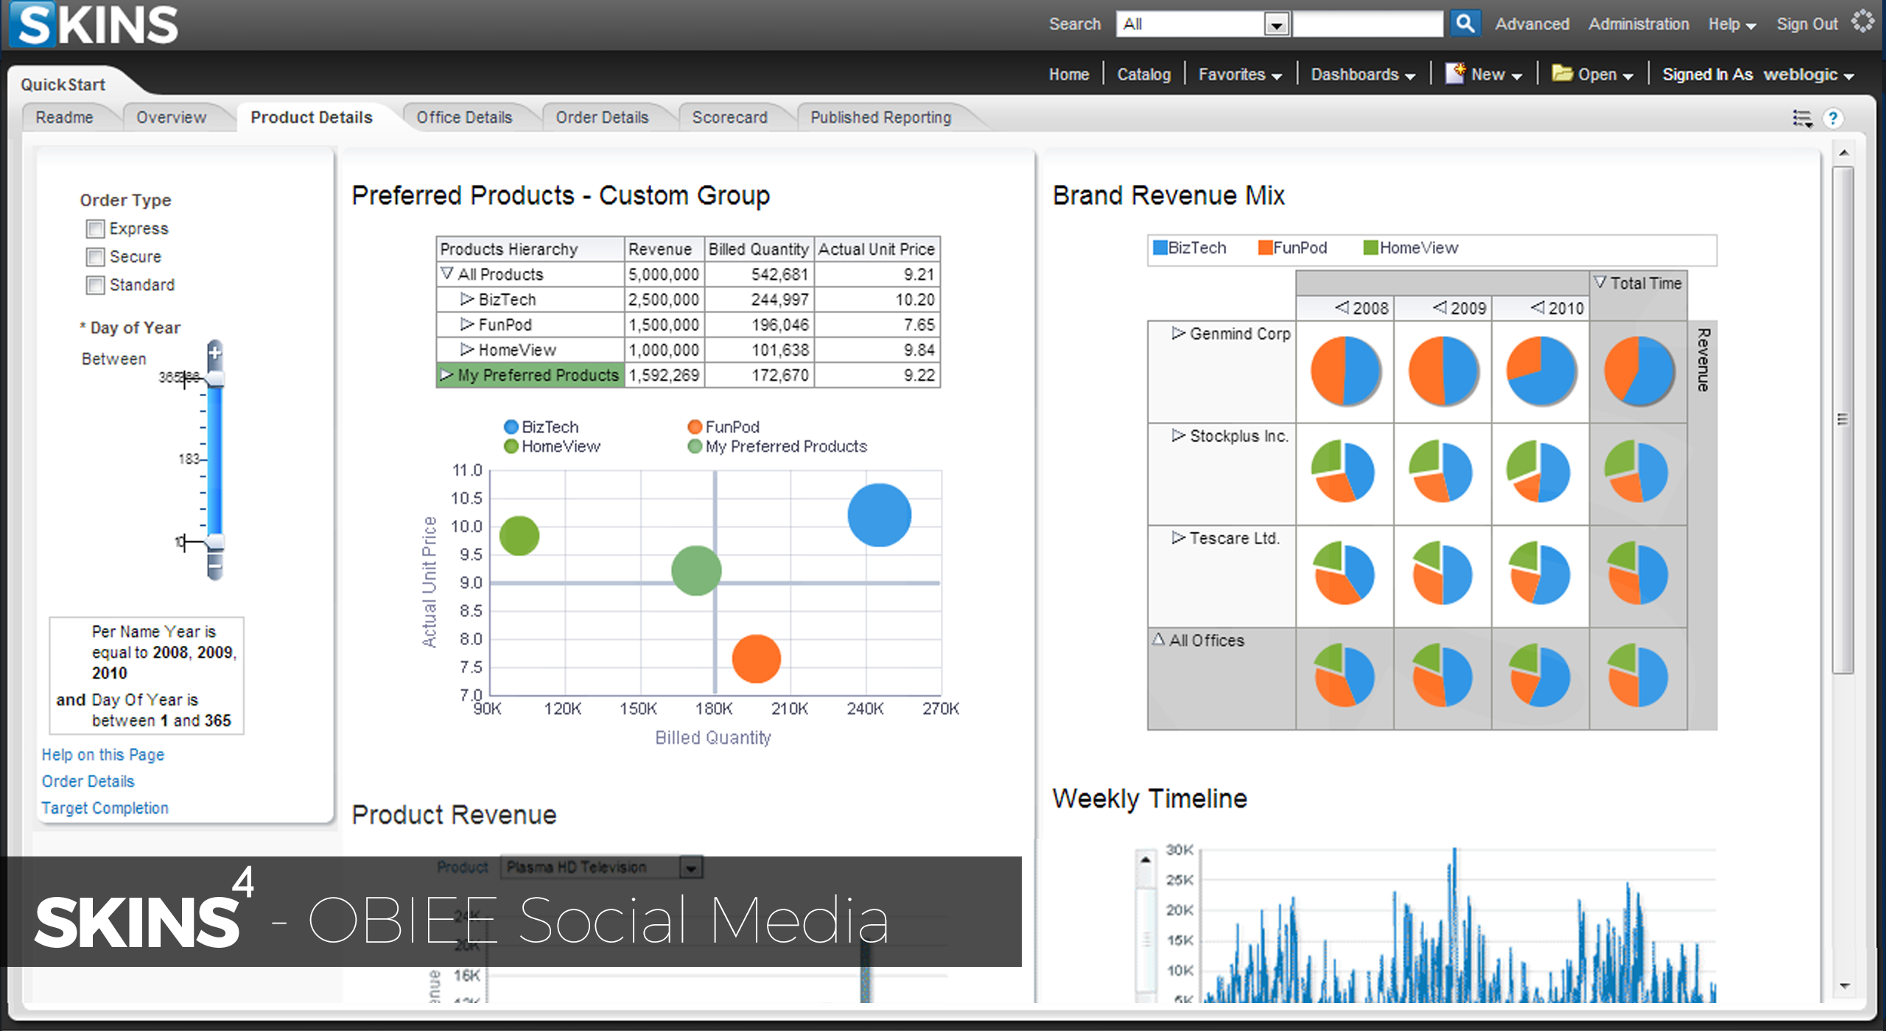Select the All Offices Total Time pie chart
The image size is (1886, 1031).
1638,675
